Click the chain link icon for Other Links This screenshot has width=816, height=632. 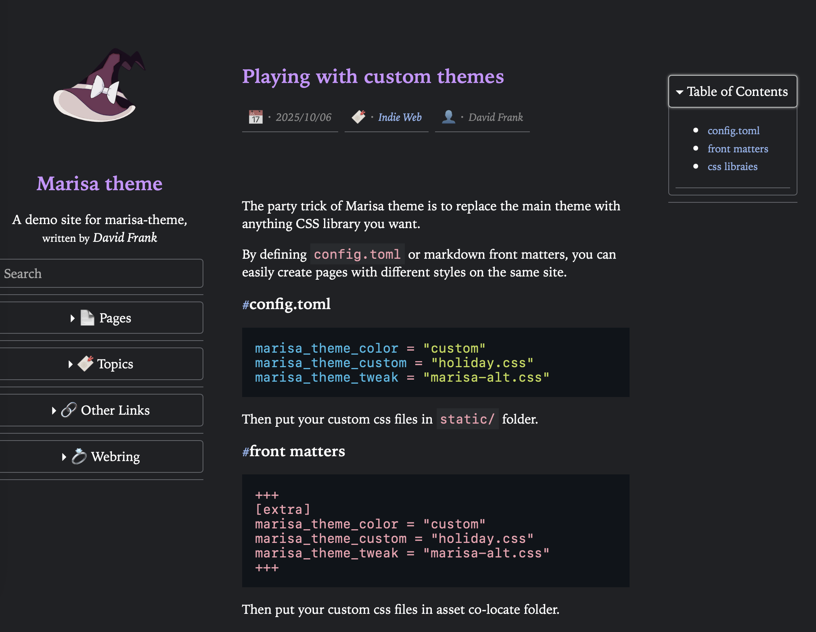(x=69, y=410)
